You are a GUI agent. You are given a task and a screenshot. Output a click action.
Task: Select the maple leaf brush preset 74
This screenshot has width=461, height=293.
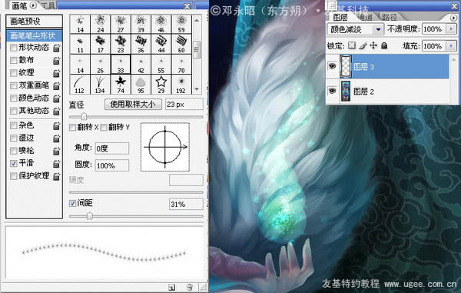121,85
